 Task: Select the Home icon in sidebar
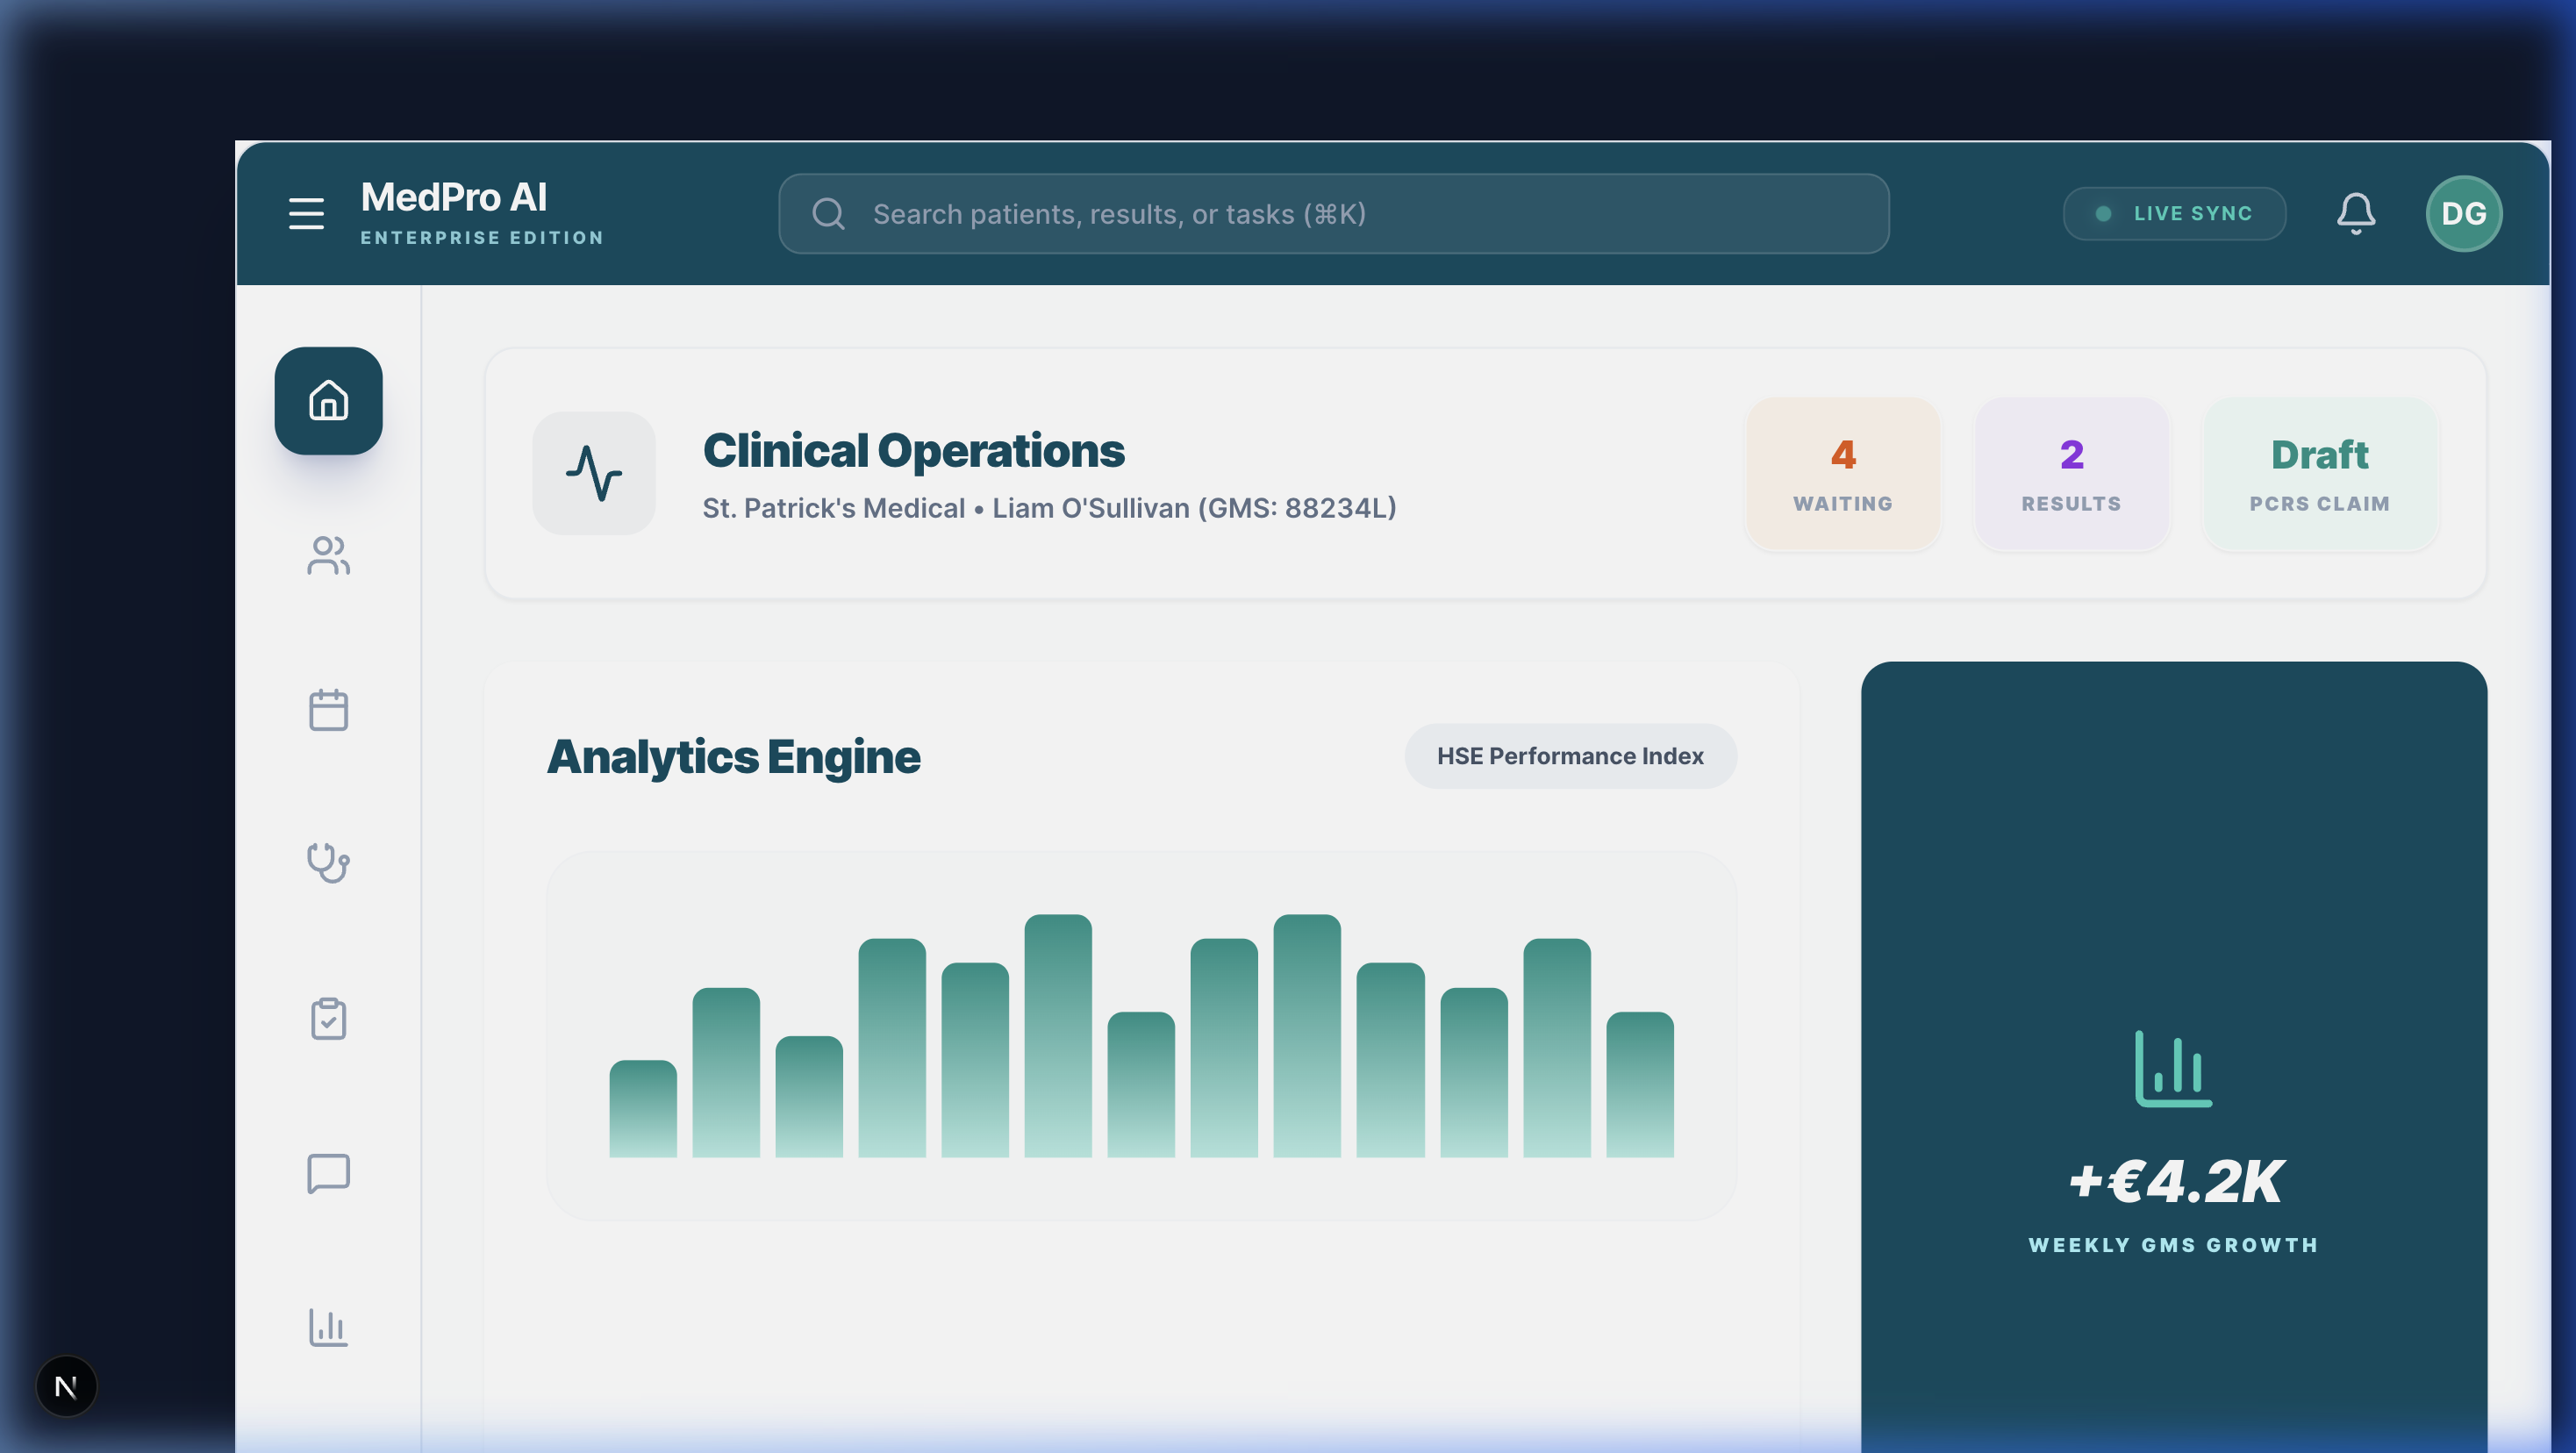point(328,401)
